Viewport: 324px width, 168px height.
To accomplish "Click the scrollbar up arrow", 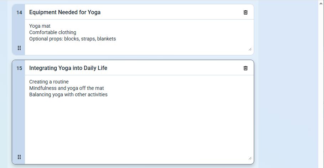I will (x=321, y=3).
